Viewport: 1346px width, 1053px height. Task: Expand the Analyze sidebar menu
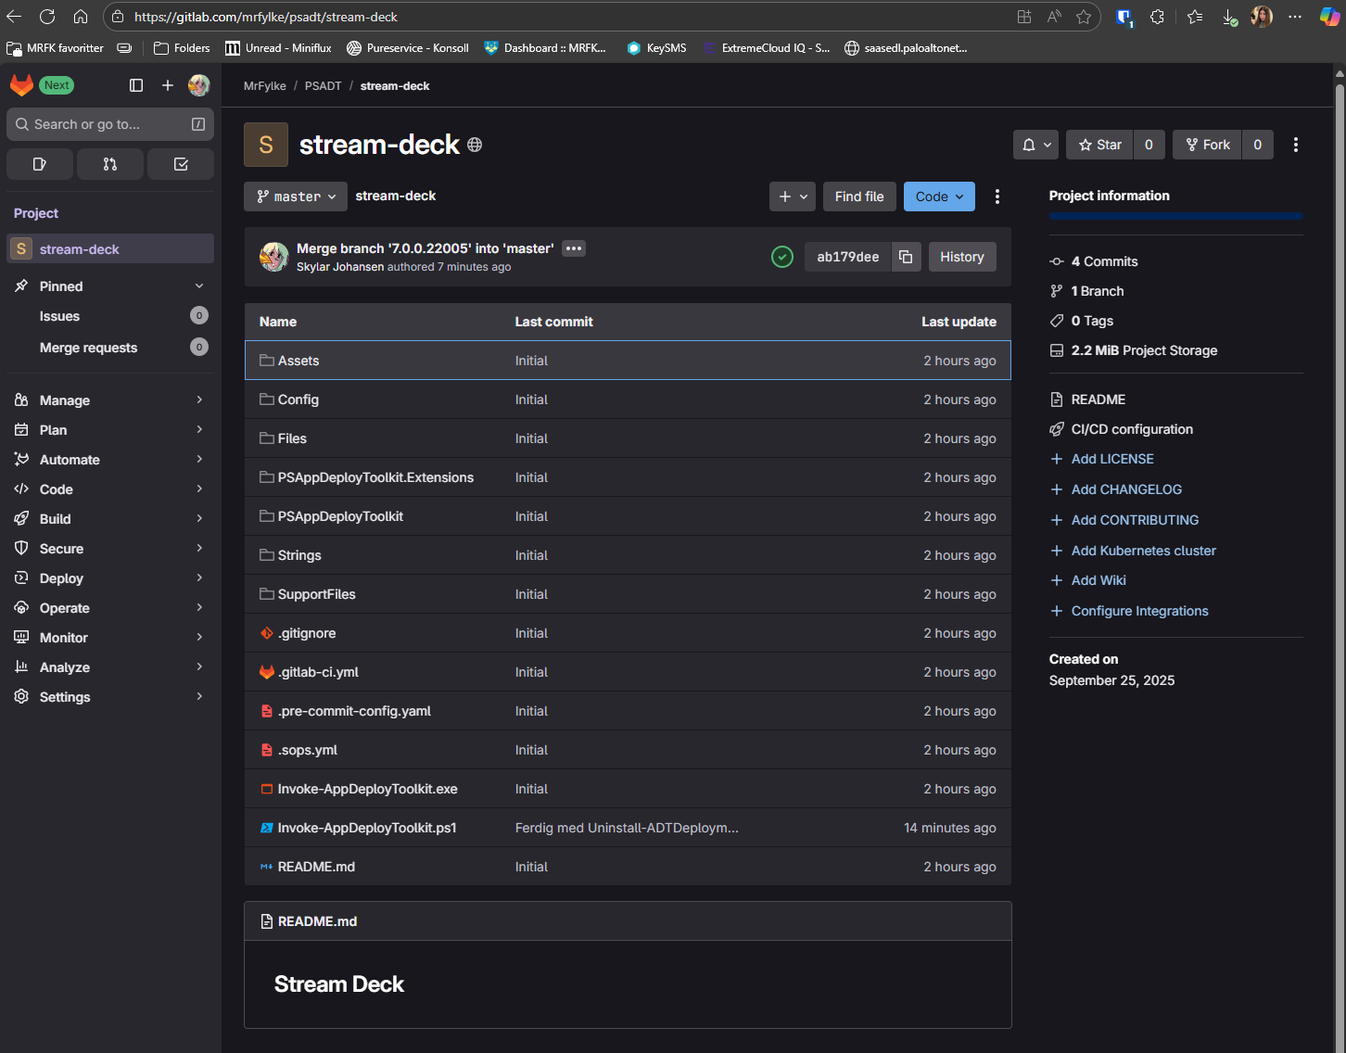coord(110,667)
